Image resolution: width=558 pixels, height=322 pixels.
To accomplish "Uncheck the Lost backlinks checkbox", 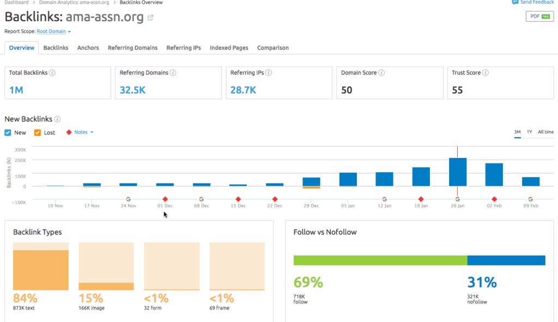I will pos(38,133).
